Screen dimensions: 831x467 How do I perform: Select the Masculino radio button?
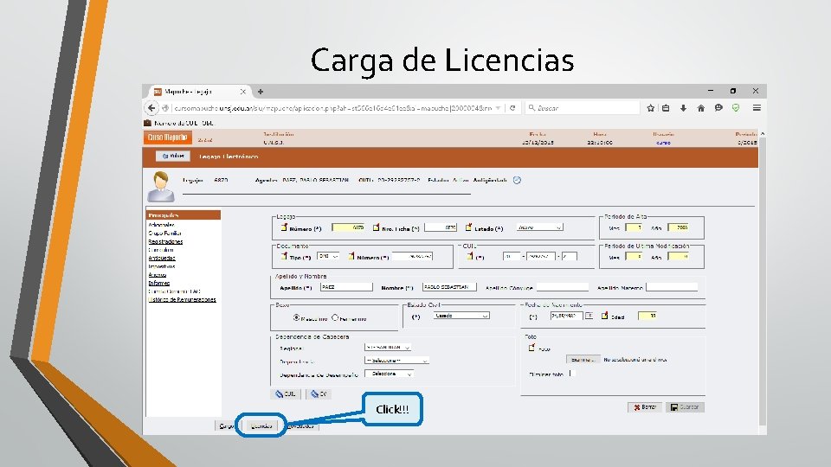[296, 317]
